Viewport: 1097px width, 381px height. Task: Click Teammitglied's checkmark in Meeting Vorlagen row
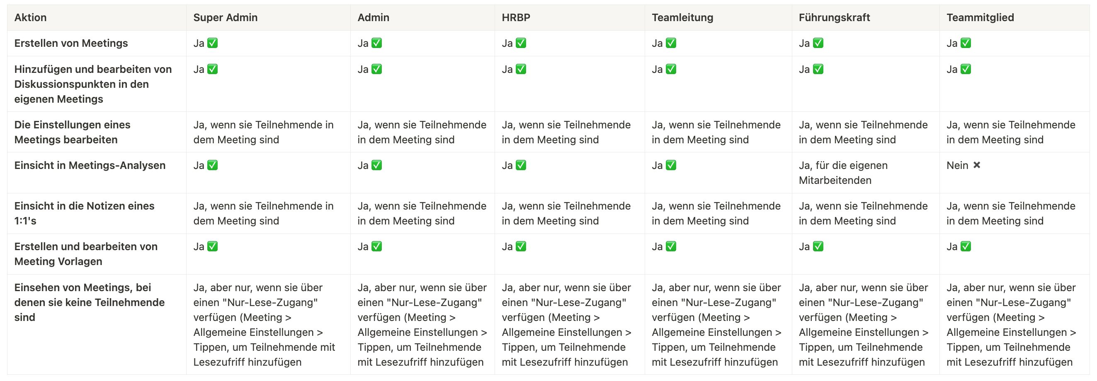click(966, 247)
